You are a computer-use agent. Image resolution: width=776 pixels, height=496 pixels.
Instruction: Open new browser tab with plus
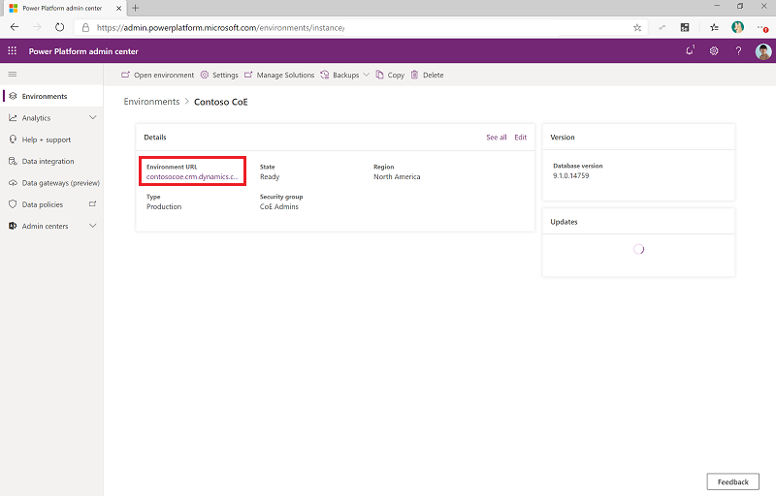(135, 8)
